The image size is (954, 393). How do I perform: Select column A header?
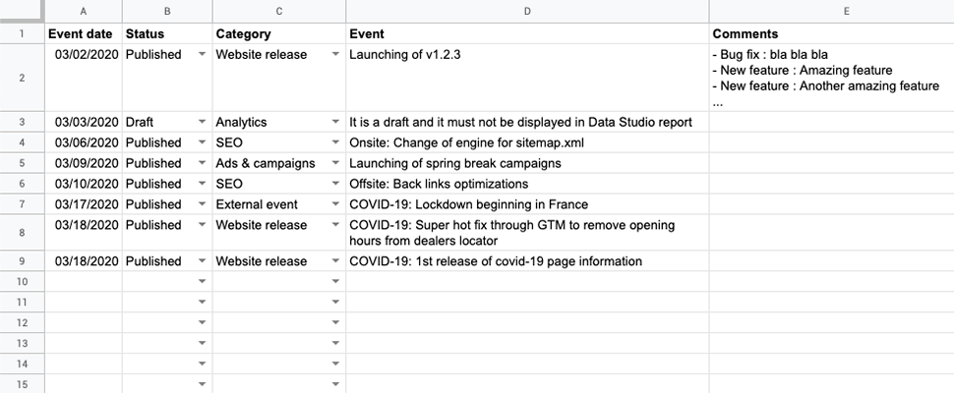(x=84, y=11)
